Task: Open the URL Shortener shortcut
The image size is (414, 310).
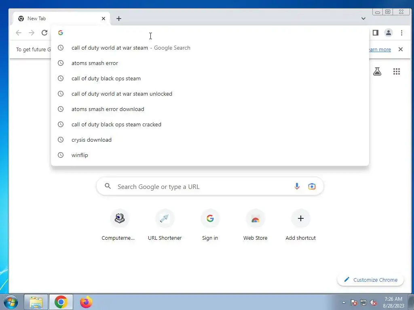Action: [x=165, y=224]
